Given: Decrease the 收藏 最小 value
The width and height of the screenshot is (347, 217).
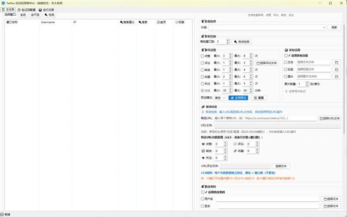Looking at the screenshot, I should (230, 78).
